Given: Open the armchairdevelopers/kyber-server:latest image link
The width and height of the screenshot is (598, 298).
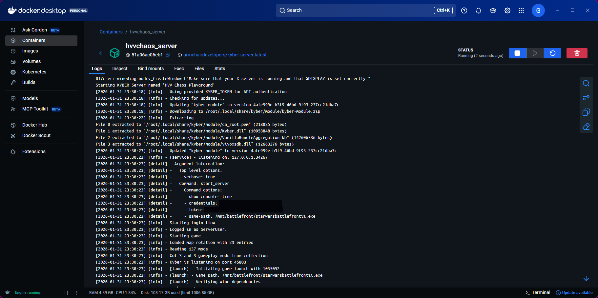Looking at the screenshot, I should click(225, 55).
